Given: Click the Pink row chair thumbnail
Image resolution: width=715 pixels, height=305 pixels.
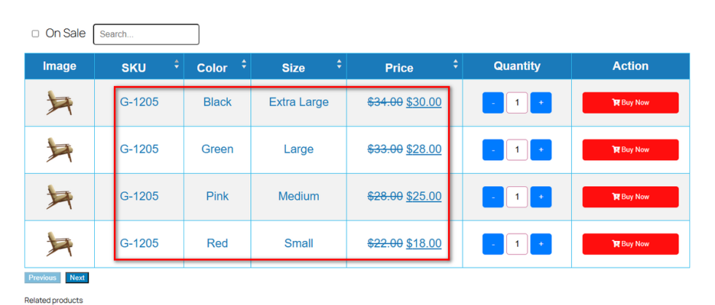Looking at the screenshot, I should [59, 197].
